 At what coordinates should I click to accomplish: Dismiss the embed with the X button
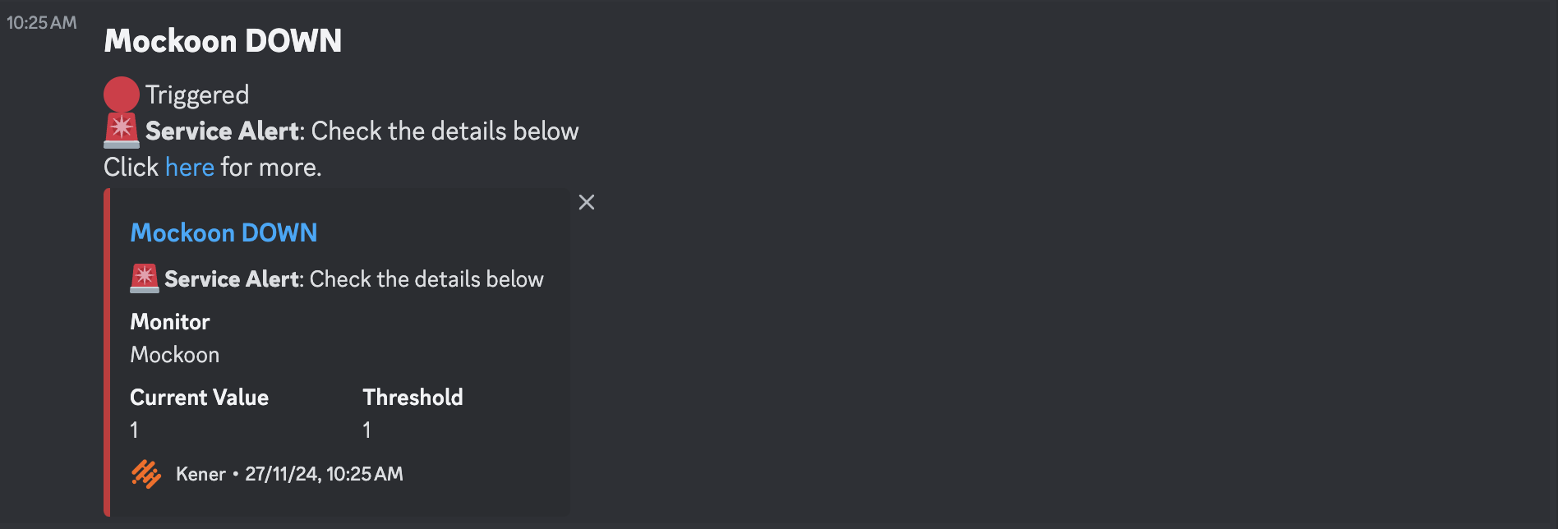point(586,202)
